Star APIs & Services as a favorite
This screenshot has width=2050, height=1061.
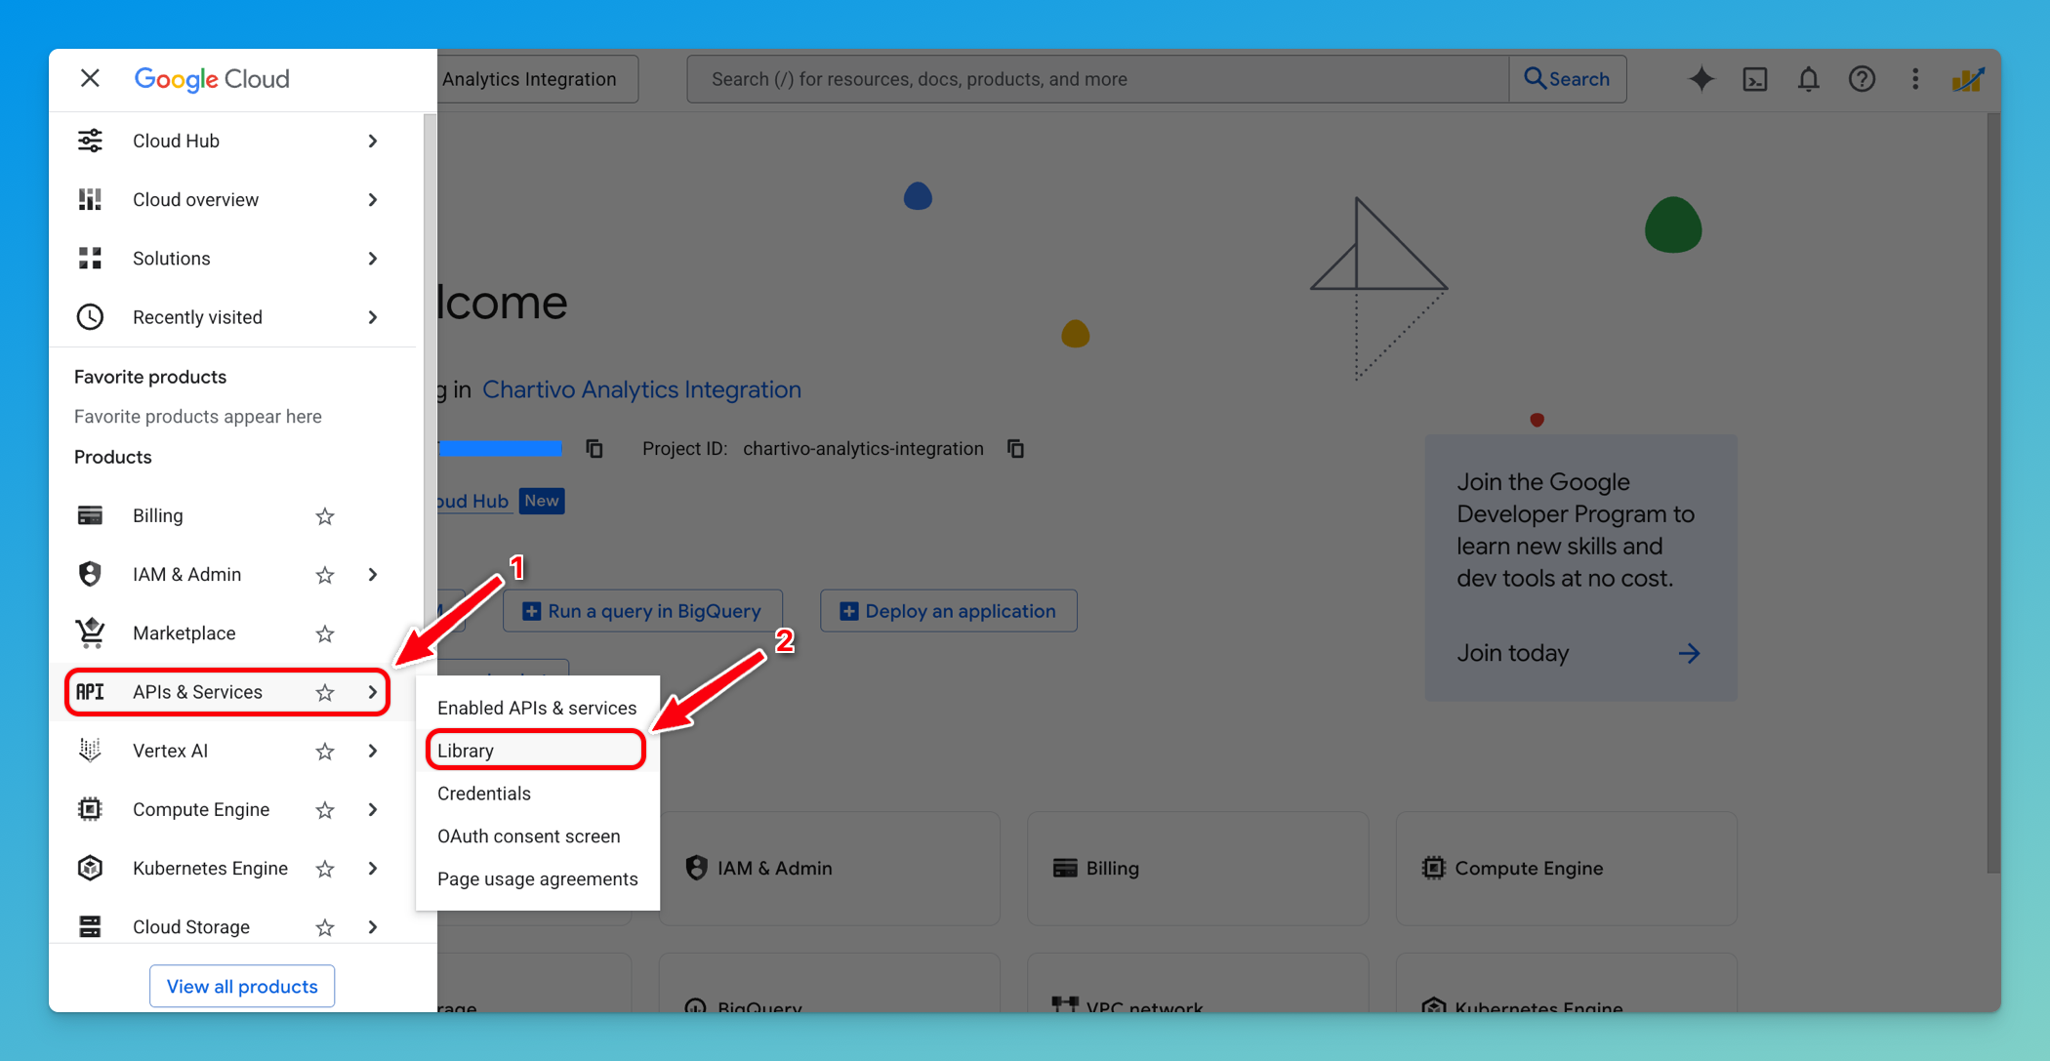(x=324, y=692)
